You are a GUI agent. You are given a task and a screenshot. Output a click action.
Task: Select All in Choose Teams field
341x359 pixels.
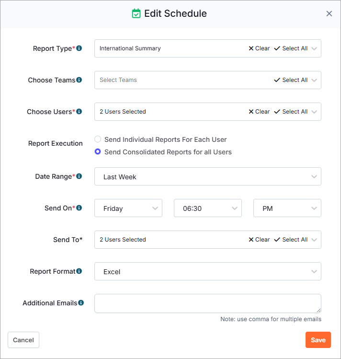291,80
